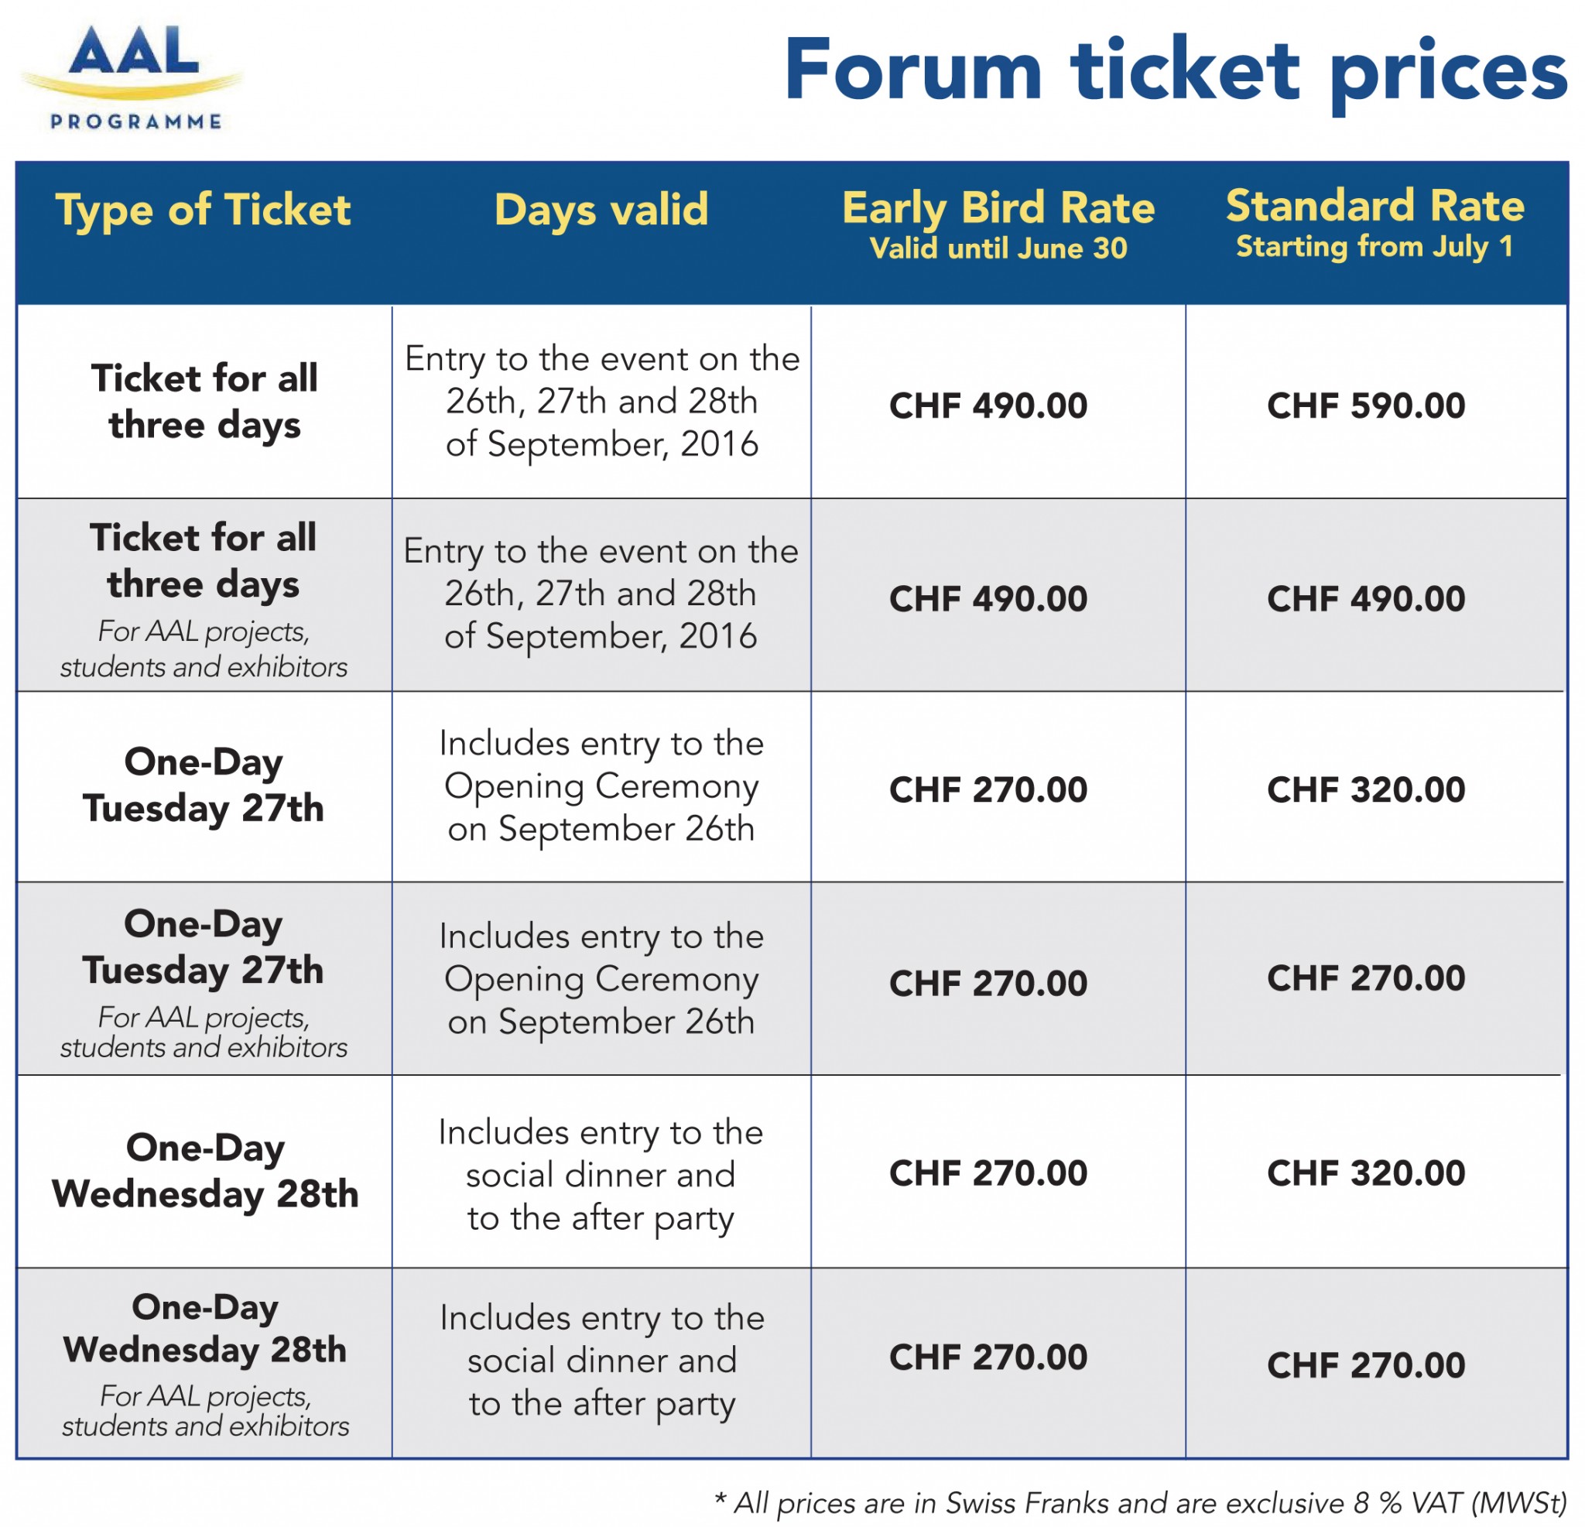Click the CHF 590.00 standard rate cell
The image size is (1585, 1527).
(1366, 406)
